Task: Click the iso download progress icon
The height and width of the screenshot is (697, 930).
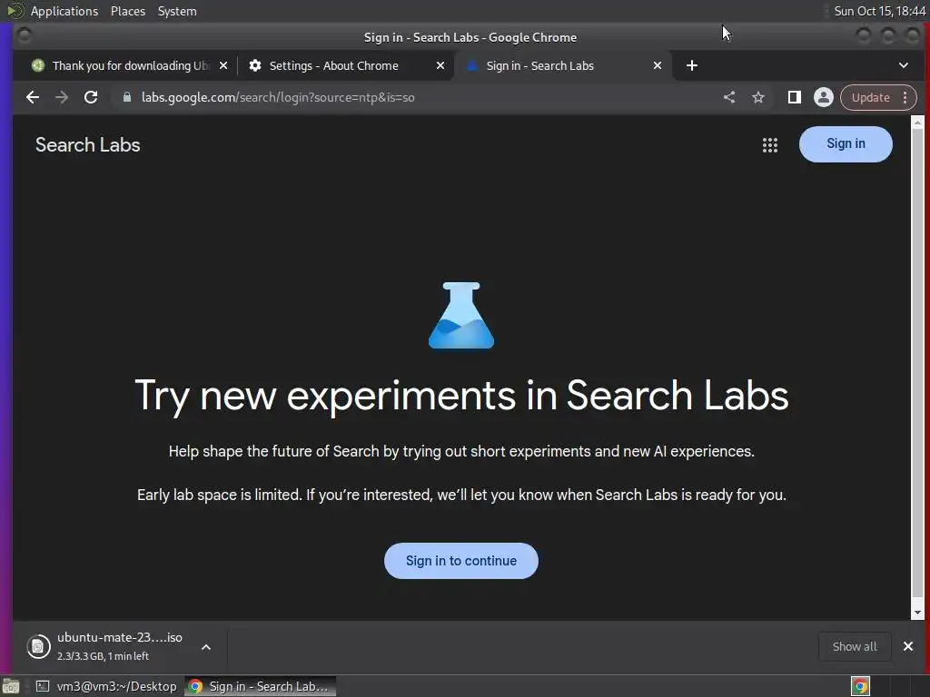Action: [38, 646]
